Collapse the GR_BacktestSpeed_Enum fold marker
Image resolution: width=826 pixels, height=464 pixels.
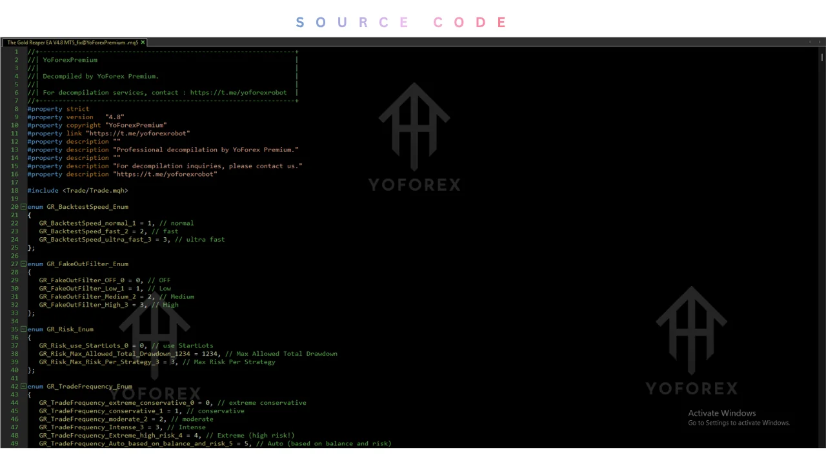pyautogui.click(x=23, y=207)
